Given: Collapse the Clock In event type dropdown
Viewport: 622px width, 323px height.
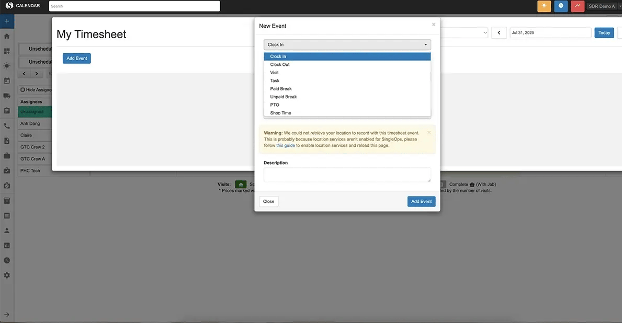Looking at the screenshot, I should pyautogui.click(x=347, y=45).
